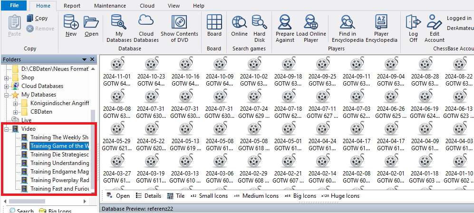
Task: Switch to Big Icons in the bottom view bar
Action: [x=300, y=196]
